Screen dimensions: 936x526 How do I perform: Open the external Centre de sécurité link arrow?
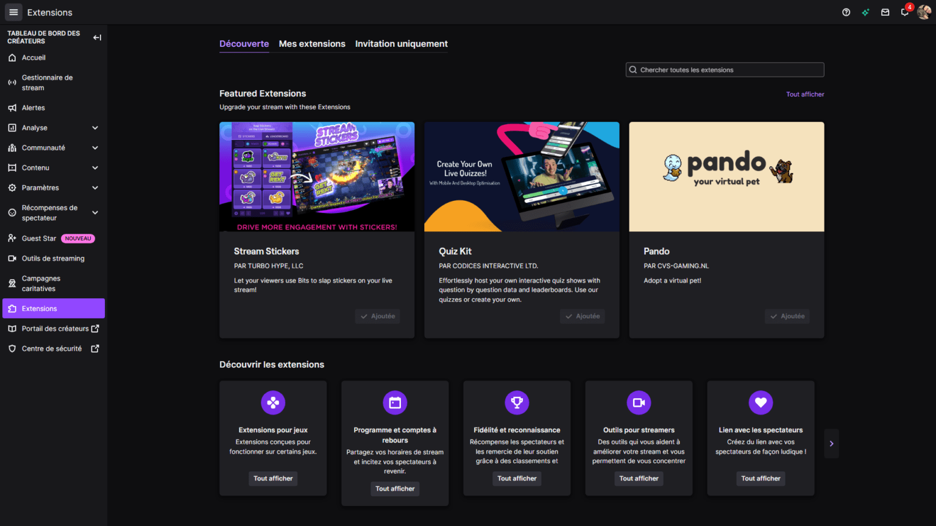tap(95, 349)
